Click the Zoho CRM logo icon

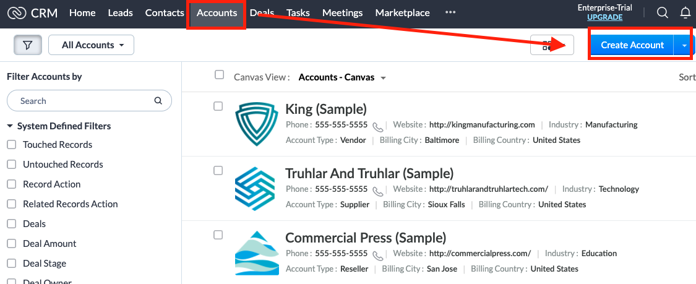pyautogui.click(x=17, y=14)
